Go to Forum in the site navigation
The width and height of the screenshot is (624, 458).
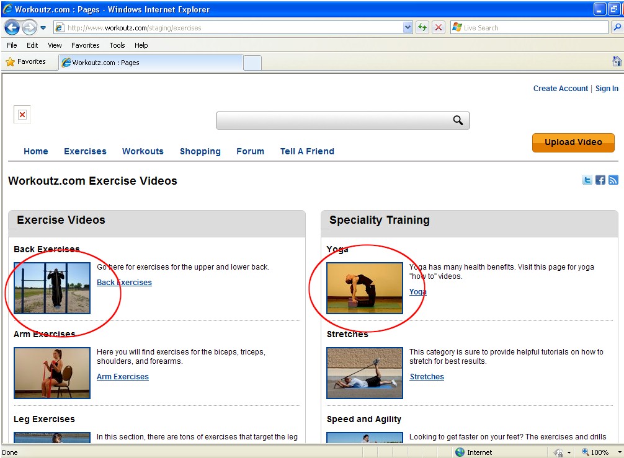point(251,151)
